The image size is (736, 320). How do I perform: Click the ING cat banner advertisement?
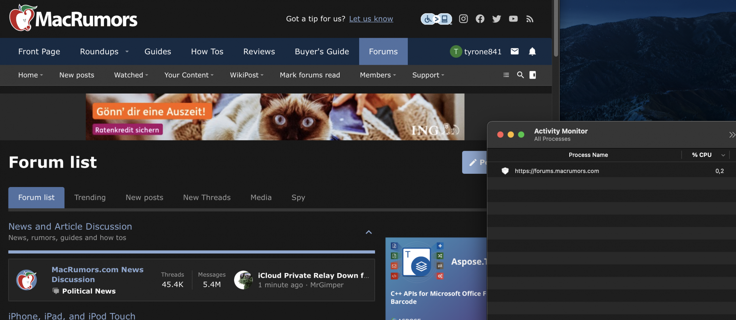pyautogui.click(x=275, y=117)
